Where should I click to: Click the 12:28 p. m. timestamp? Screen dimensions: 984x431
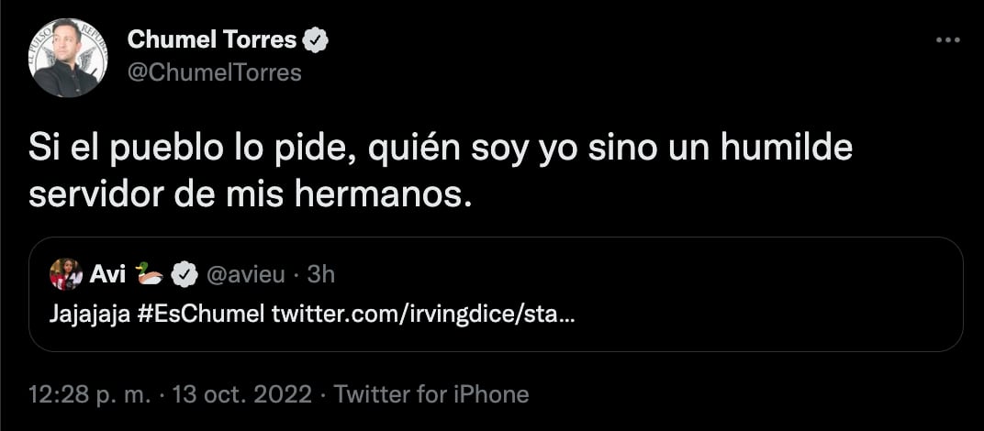coord(91,395)
